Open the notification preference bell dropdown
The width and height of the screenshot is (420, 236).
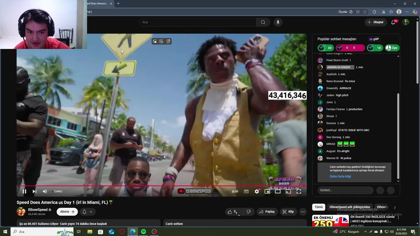click(x=87, y=212)
